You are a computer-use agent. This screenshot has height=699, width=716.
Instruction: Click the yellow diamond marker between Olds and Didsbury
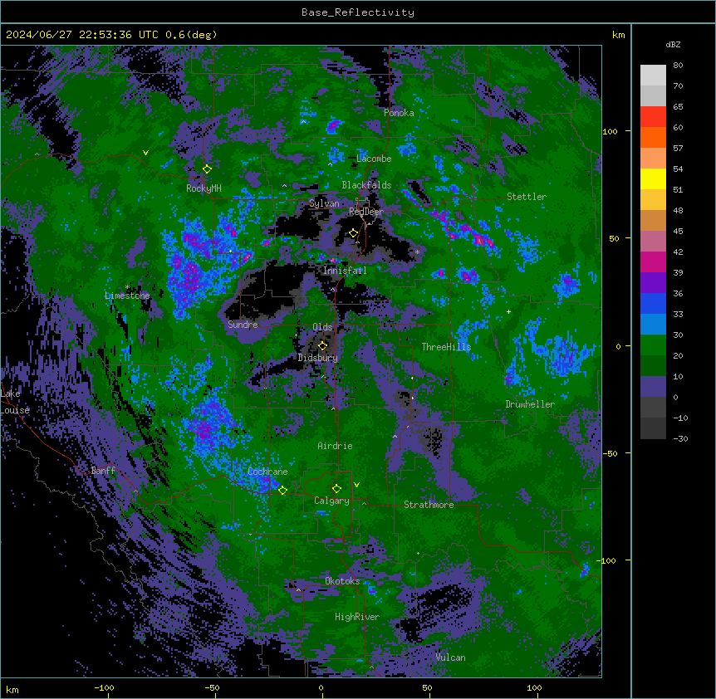pyautogui.click(x=322, y=345)
